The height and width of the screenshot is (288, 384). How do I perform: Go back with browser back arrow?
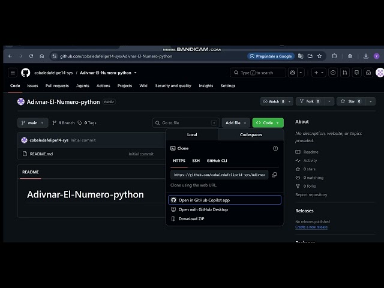(10, 56)
